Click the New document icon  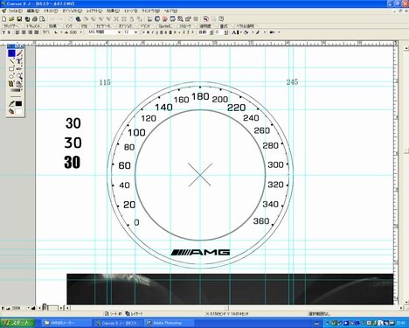pos(4,19)
